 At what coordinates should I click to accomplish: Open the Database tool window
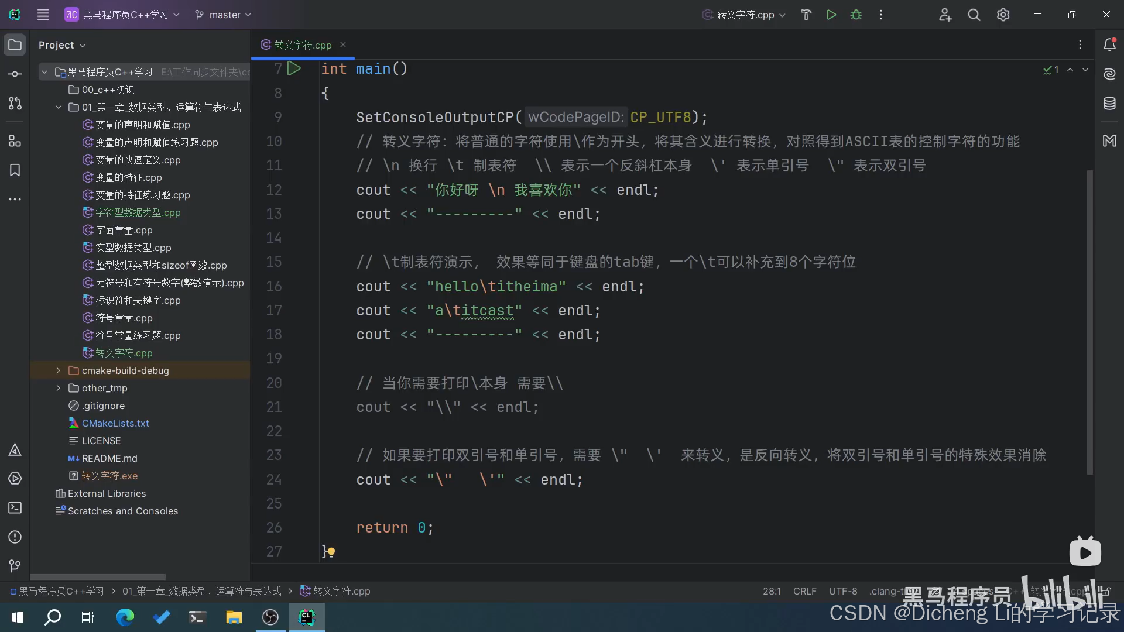pyautogui.click(x=1109, y=104)
